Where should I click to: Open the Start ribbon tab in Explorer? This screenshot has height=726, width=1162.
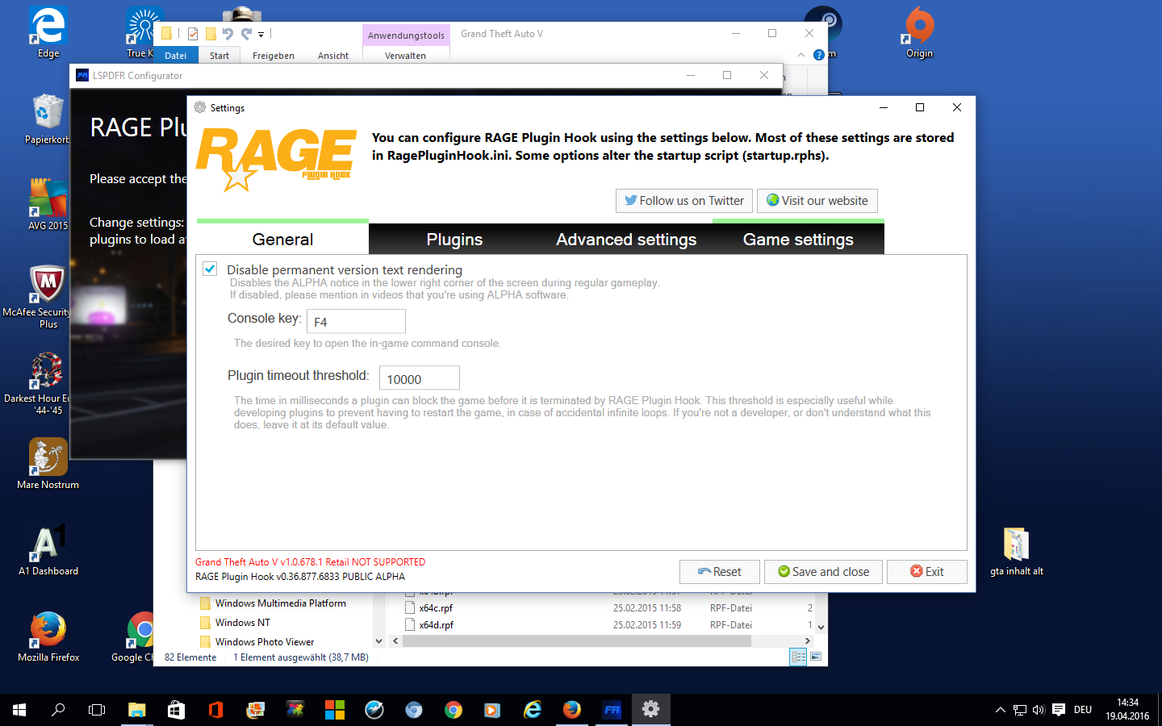pyautogui.click(x=219, y=56)
